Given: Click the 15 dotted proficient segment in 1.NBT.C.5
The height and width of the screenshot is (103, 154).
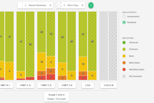Looking at the screenshot, I should 51,34.
